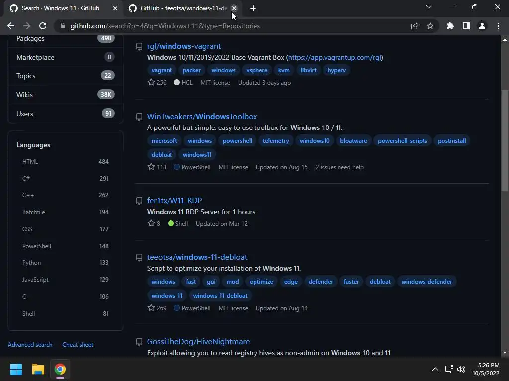Click repo icon beside rgl/windows-vagrant
The height and width of the screenshot is (381, 509).
pos(139,47)
